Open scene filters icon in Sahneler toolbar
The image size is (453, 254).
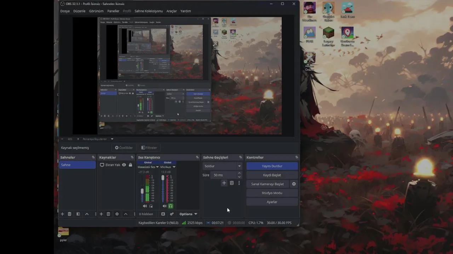78,214
